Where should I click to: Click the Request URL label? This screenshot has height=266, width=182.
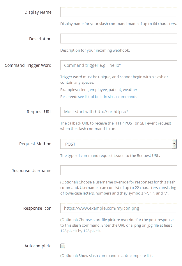tap(39, 112)
